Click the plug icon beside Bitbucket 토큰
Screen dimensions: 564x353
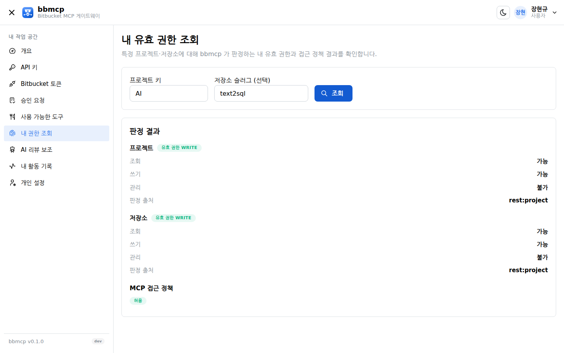pos(13,84)
